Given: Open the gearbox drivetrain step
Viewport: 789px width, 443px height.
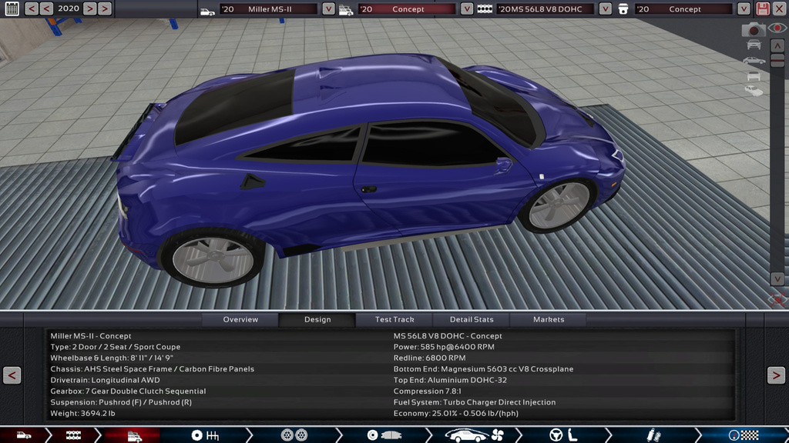Looking at the screenshot, I should click(x=206, y=435).
